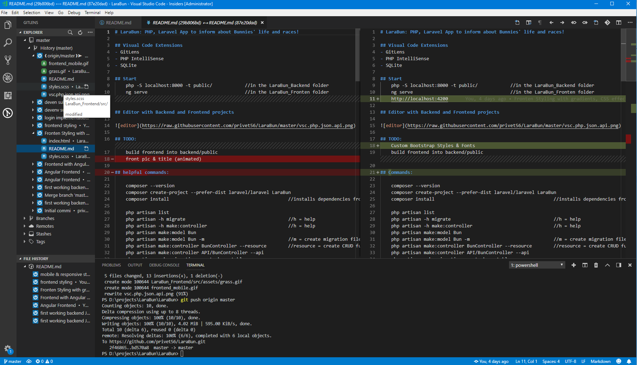Open the powershell terminal selector dropdown
This screenshot has width=637, height=365.
(x=537, y=265)
